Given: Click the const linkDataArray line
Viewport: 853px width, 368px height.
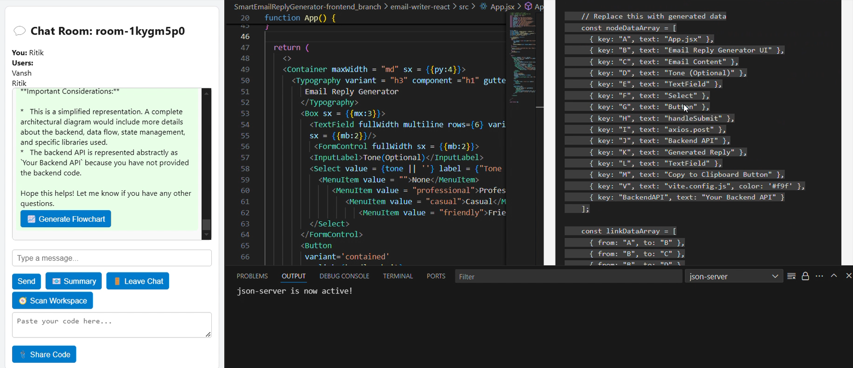Looking at the screenshot, I should pos(629,231).
